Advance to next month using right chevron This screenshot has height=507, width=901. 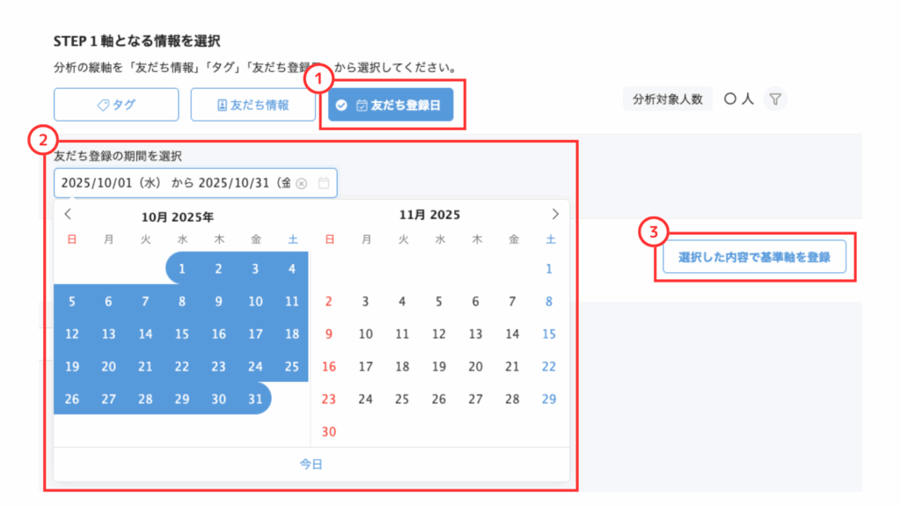(x=554, y=214)
